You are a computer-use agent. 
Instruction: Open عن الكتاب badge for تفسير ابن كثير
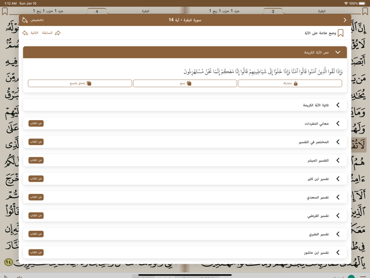pos(36,179)
